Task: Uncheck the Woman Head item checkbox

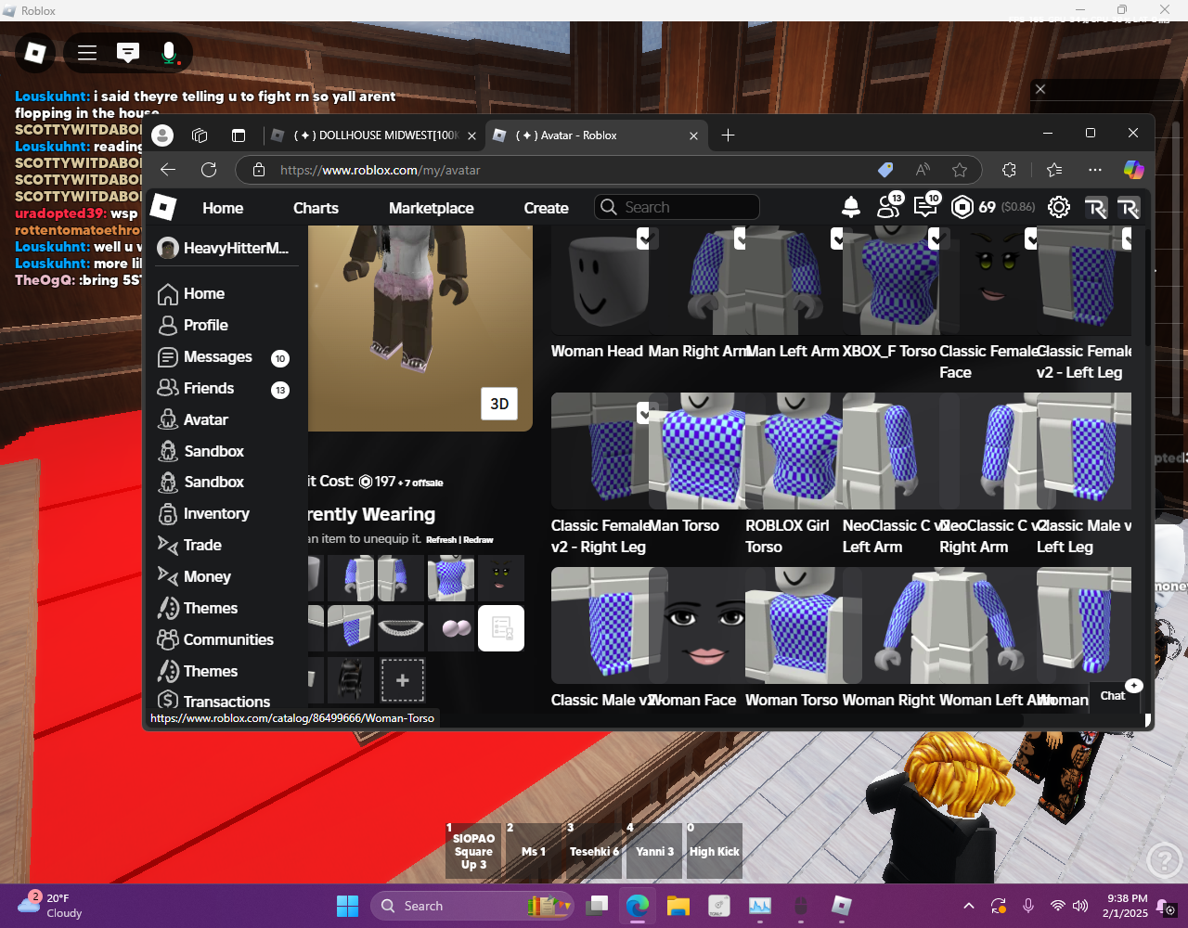Action: tap(646, 238)
